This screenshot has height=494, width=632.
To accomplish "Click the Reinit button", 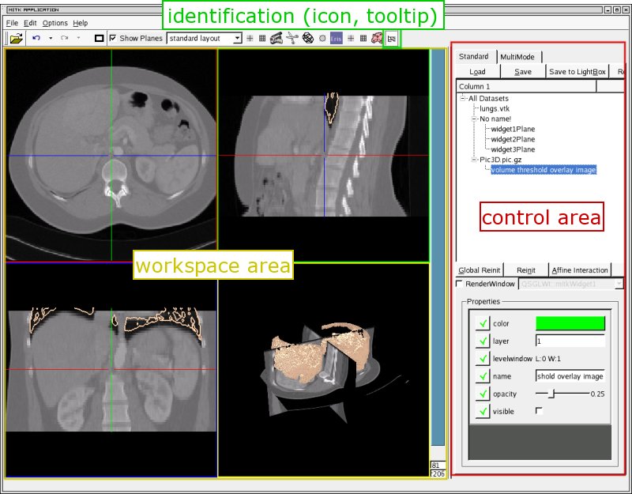I will click(526, 270).
